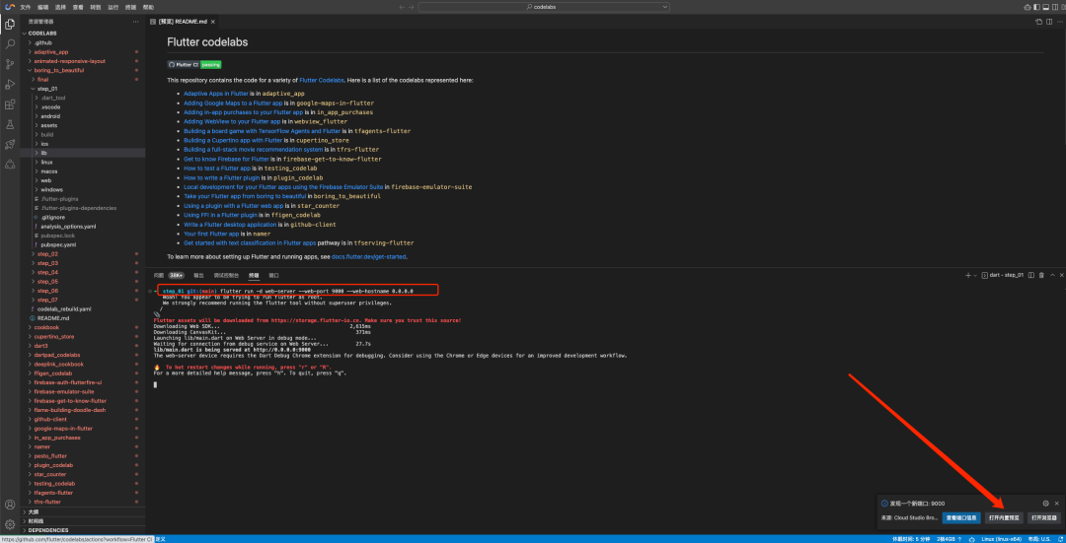Open the Your first Flutter app link
1066x543 pixels.
click(211, 234)
